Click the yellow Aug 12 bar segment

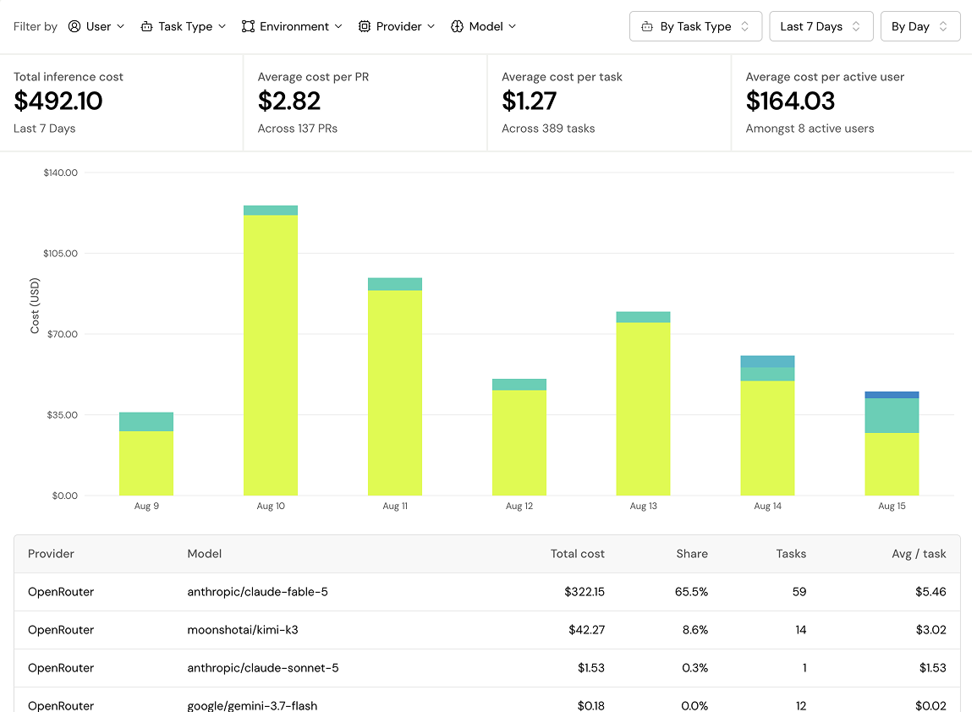[519, 442]
